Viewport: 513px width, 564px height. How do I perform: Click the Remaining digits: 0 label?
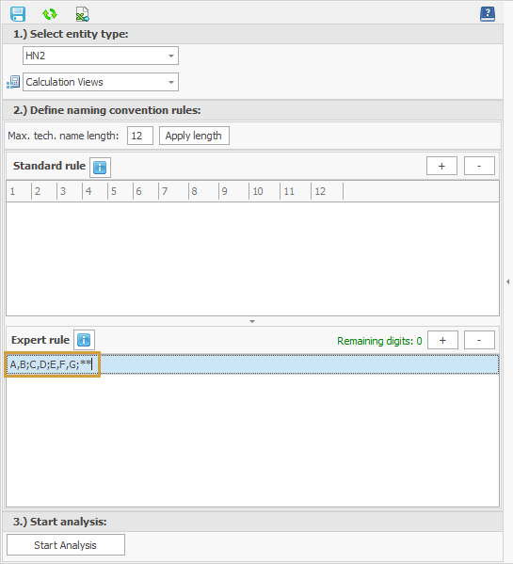(x=379, y=341)
